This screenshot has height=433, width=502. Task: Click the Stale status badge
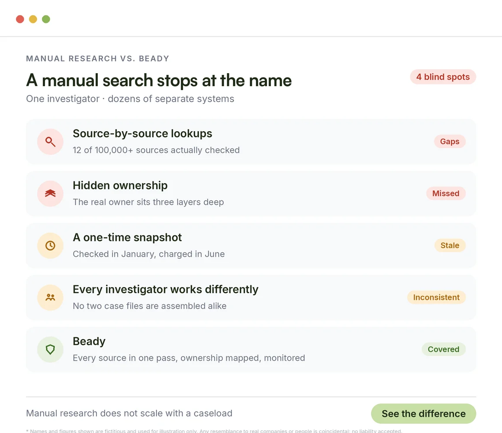point(450,246)
